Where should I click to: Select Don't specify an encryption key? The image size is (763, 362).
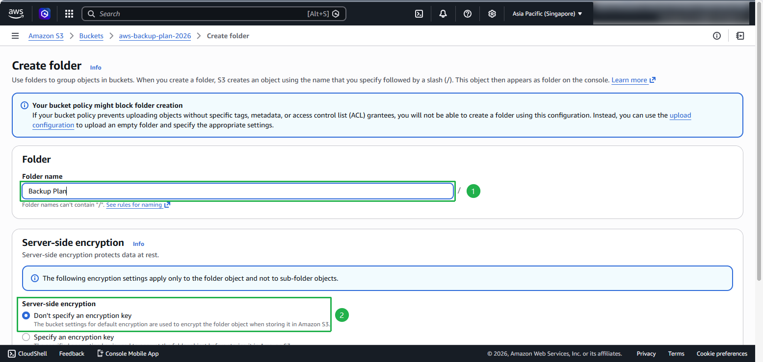(26, 315)
